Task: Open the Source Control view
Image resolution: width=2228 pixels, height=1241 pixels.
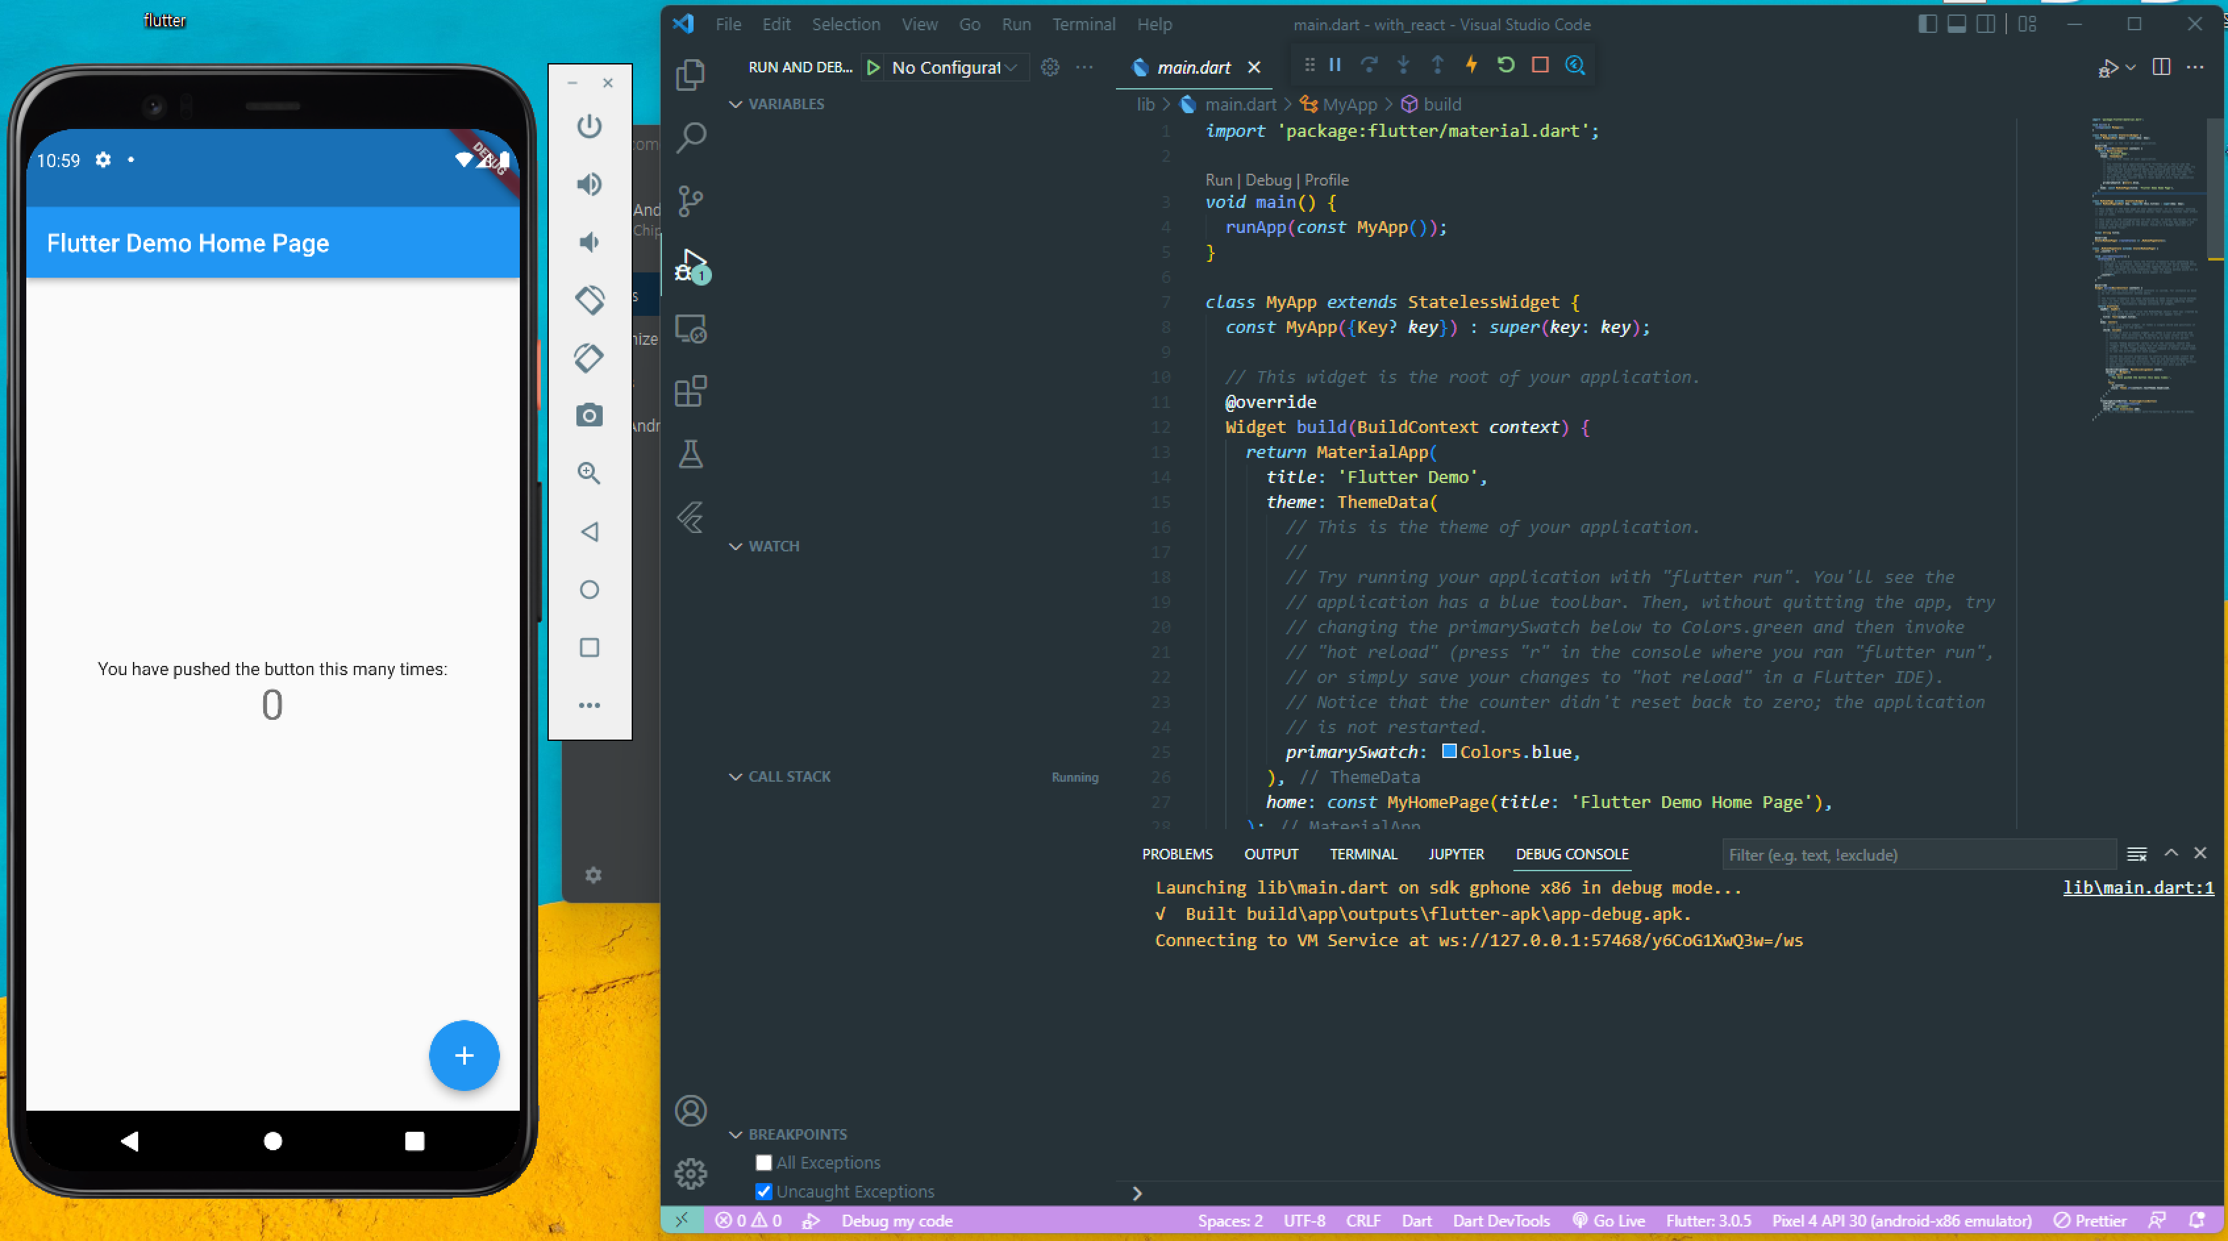Action: tap(690, 201)
